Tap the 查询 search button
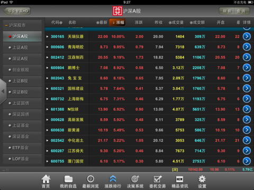This screenshot has height=190, width=254. click(x=241, y=11)
